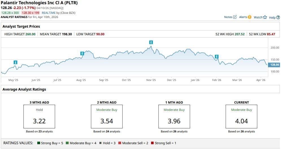Select the CURRENT rating box 4.04

241,116
